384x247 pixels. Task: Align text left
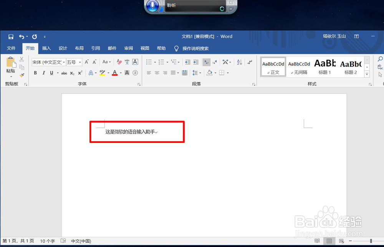(x=149, y=73)
